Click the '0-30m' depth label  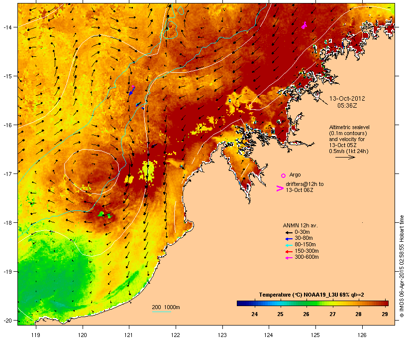coord(302,232)
